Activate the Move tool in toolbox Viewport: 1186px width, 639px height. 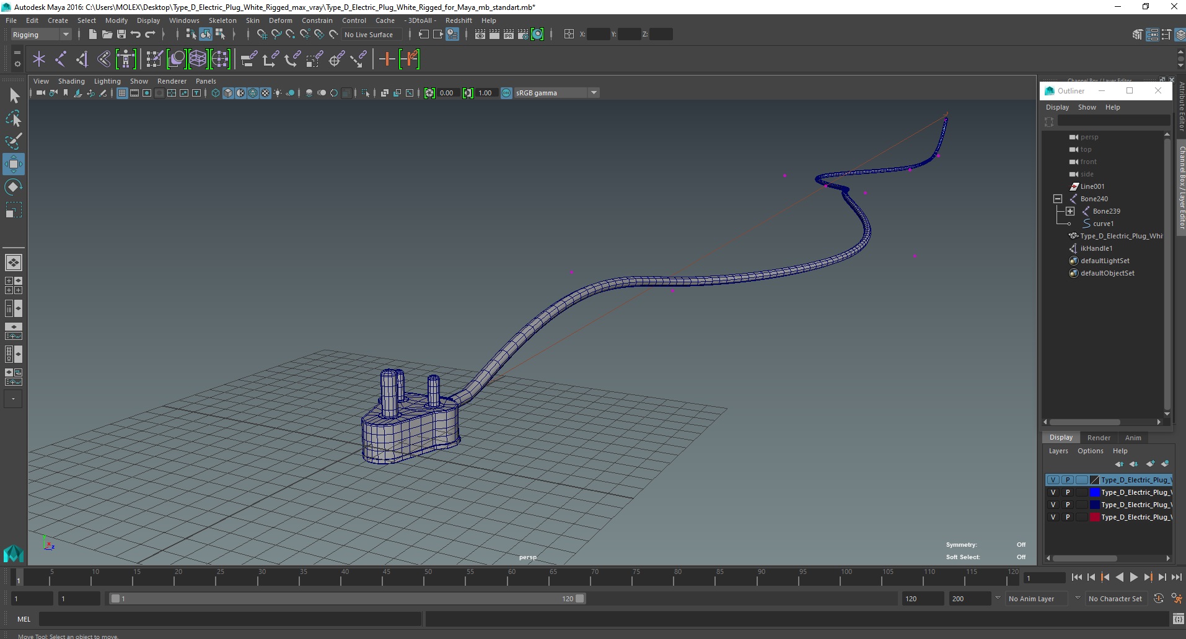tap(14, 164)
